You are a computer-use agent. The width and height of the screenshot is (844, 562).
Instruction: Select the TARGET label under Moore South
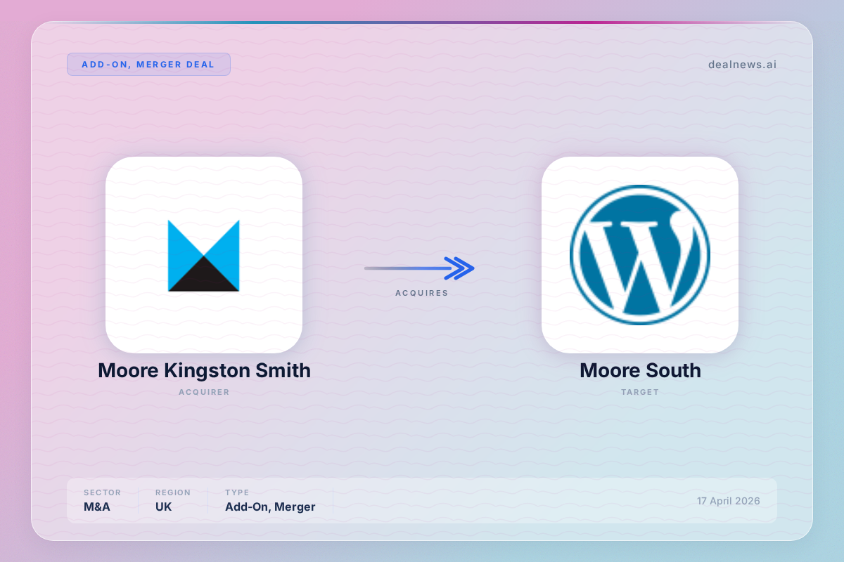click(x=640, y=392)
